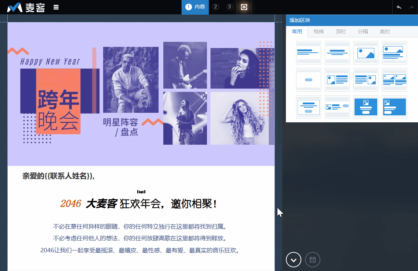Image resolution: width=418 pixels, height=271 pixels.
Task: Switch to the 顶栏 tab
Action: point(341,32)
